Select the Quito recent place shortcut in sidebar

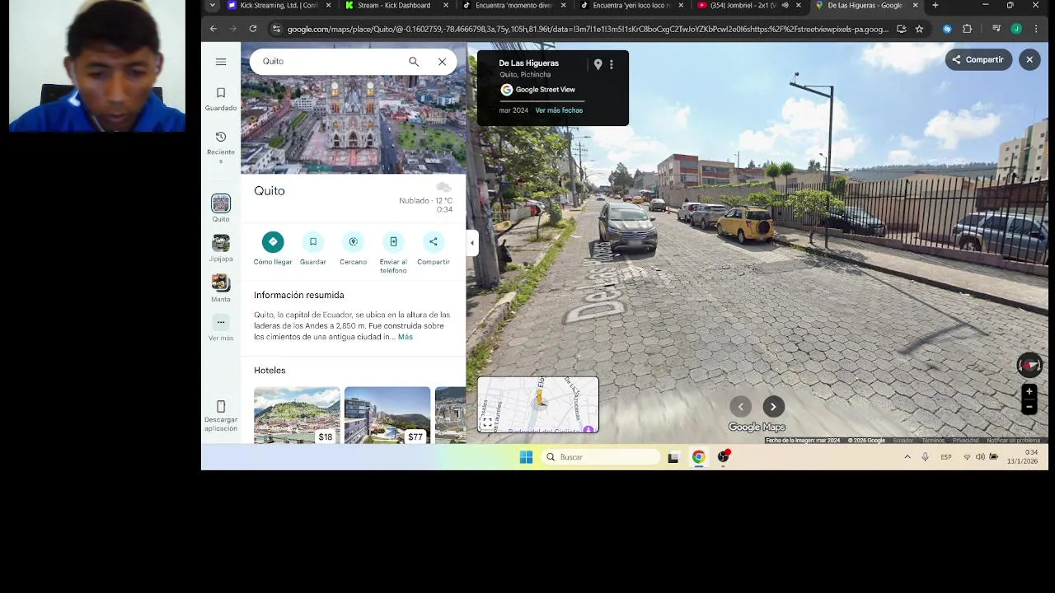click(x=221, y=208)
